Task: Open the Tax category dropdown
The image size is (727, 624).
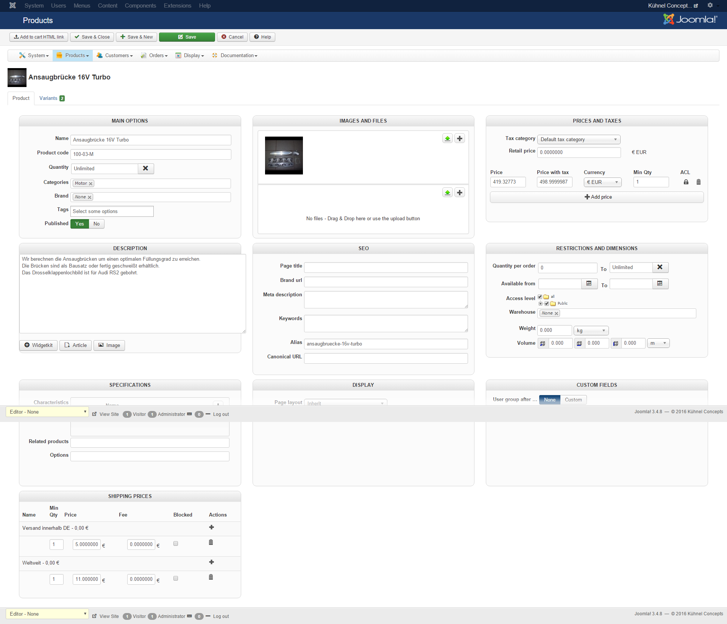Action: coord(579,139)
